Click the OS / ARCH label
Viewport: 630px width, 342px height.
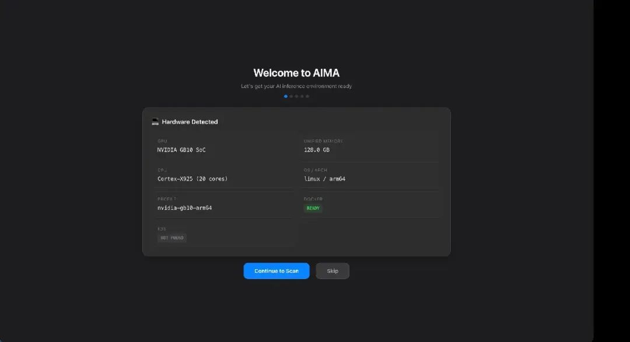point(316,170)
